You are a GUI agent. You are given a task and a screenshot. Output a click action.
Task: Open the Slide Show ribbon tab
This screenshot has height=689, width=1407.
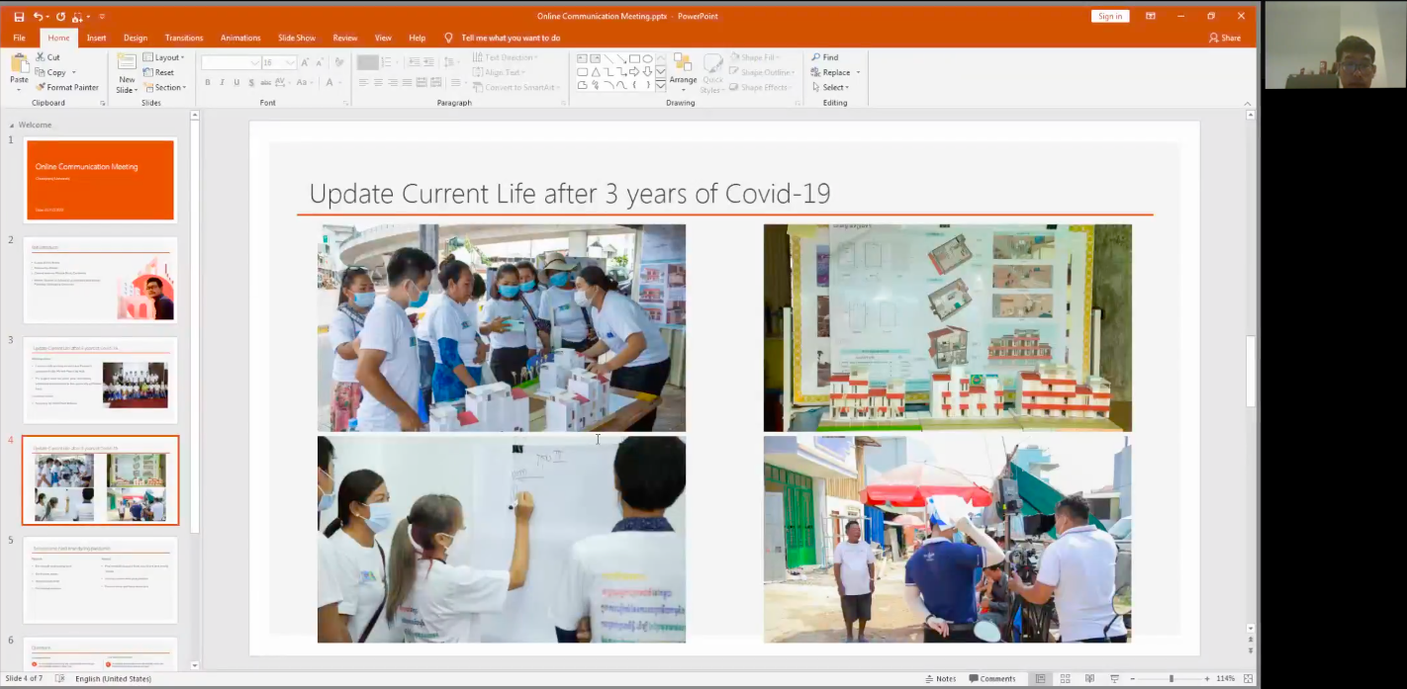tap(297, 38)
